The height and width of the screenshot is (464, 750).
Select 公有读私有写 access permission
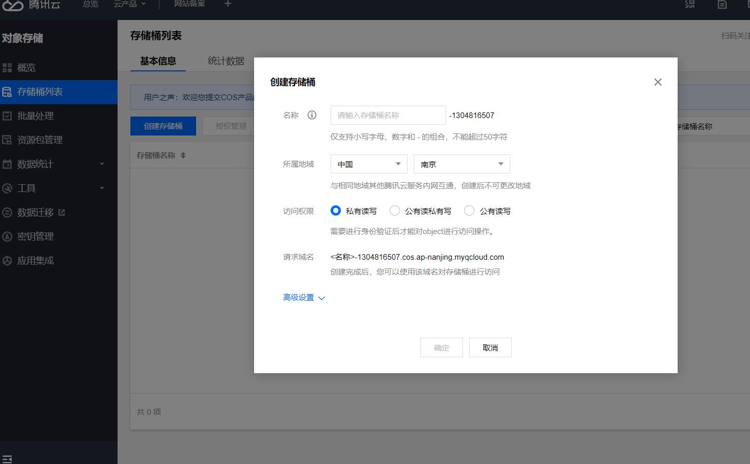395,210
